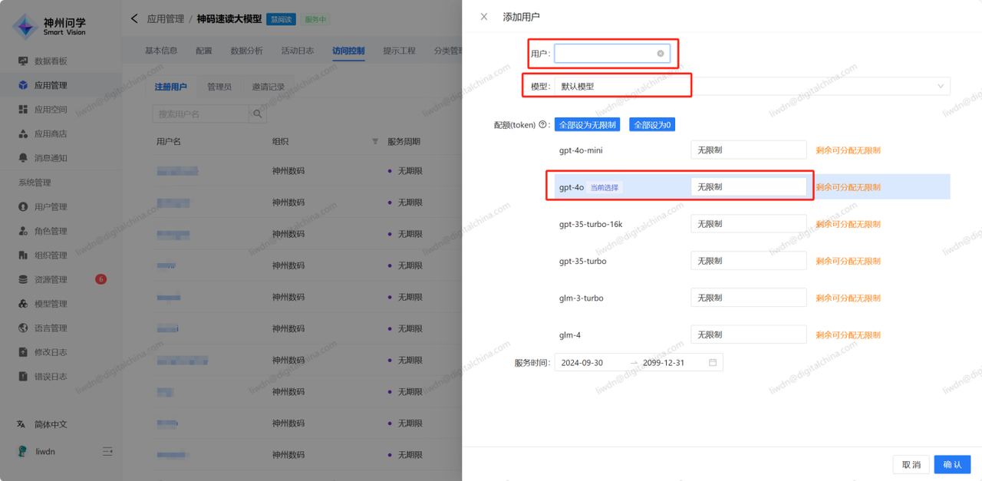Click the 全部设为0 button
Viewport: 982px width, 481px height.
[652, 125]
